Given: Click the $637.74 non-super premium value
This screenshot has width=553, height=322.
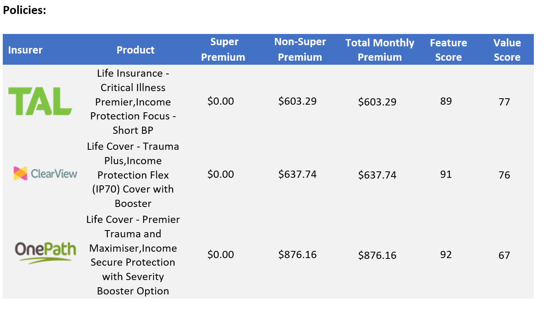Looking at the screenshot, I should tap(297, 174).
